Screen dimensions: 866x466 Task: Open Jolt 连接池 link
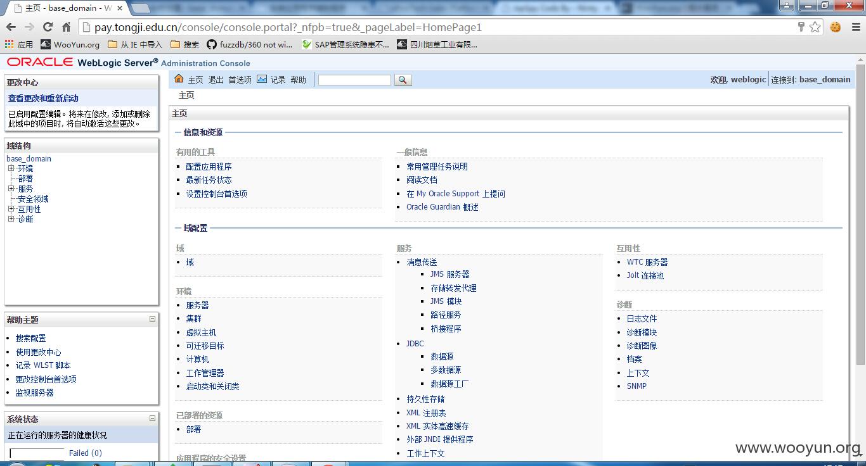point(645,275)
